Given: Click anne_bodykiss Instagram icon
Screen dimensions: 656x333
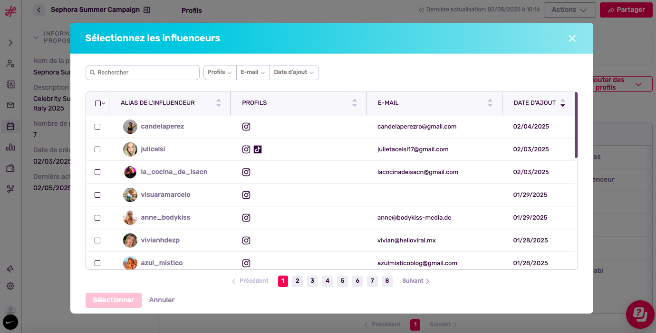Looking at the screenshot, I should tap(246, 218).
